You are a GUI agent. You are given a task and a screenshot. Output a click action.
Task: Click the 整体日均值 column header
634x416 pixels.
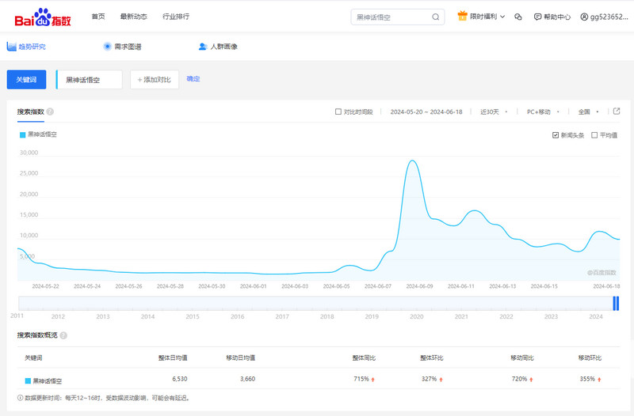[x=173, y=358]
